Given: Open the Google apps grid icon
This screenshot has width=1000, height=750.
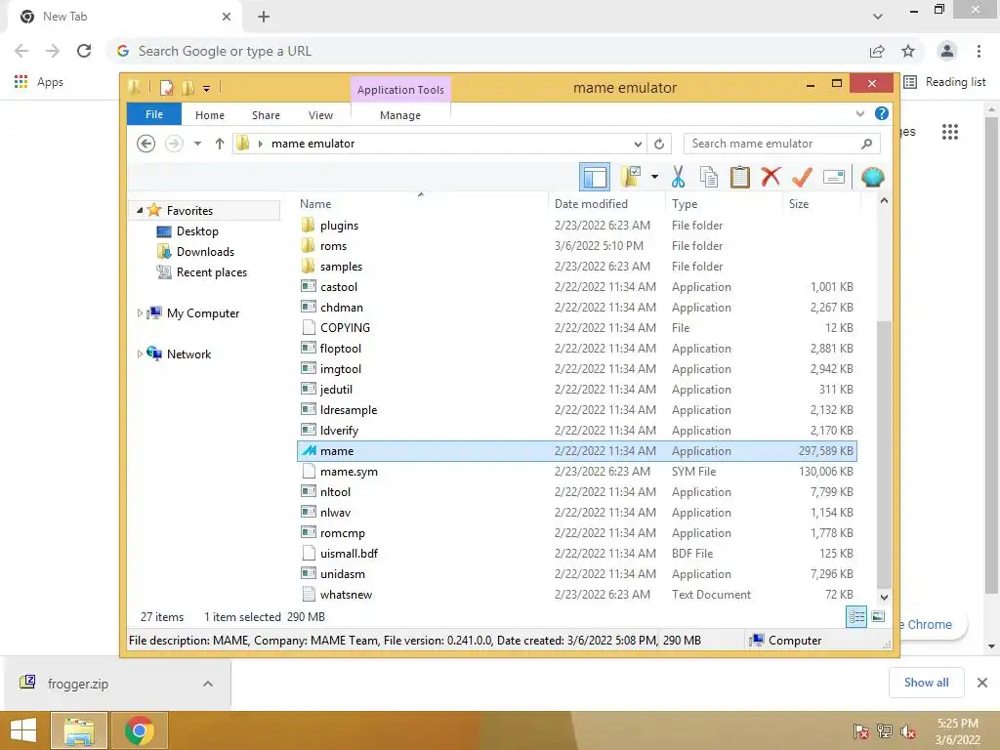Looking at the screenshot, I should [x=950, y=132].
